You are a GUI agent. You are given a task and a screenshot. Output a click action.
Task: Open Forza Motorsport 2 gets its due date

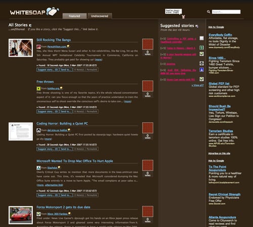63,207
